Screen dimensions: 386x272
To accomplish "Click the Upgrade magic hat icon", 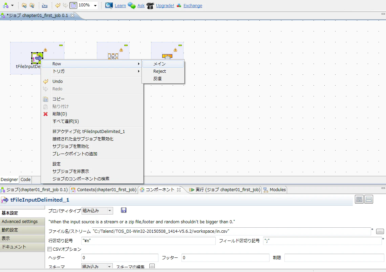I will coord(150,5).
